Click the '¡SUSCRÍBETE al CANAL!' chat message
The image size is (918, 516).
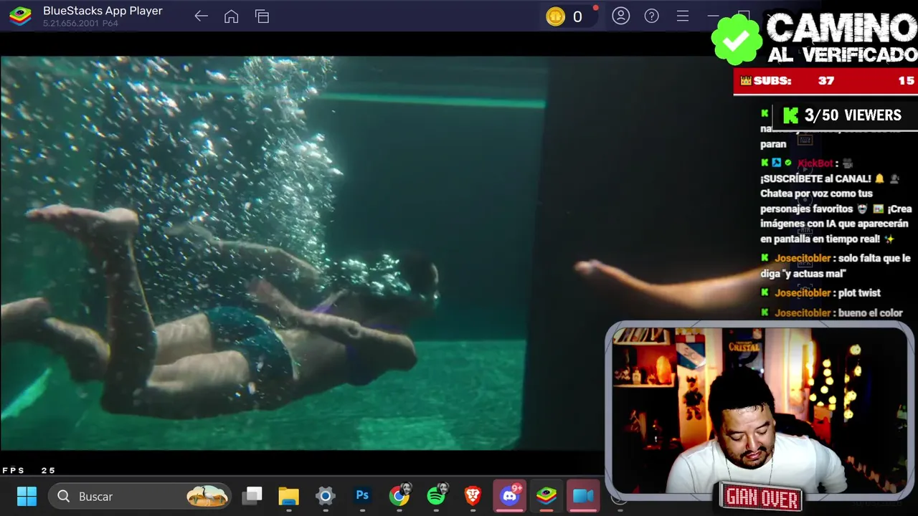(x=815, y=178)
